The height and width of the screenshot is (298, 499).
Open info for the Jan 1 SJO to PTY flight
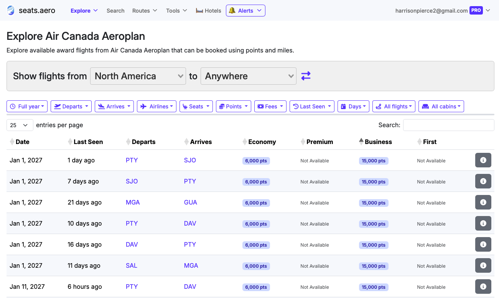483,181
